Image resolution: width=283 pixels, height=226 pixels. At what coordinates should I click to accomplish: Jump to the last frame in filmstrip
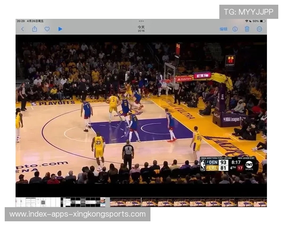coord(262,202)
